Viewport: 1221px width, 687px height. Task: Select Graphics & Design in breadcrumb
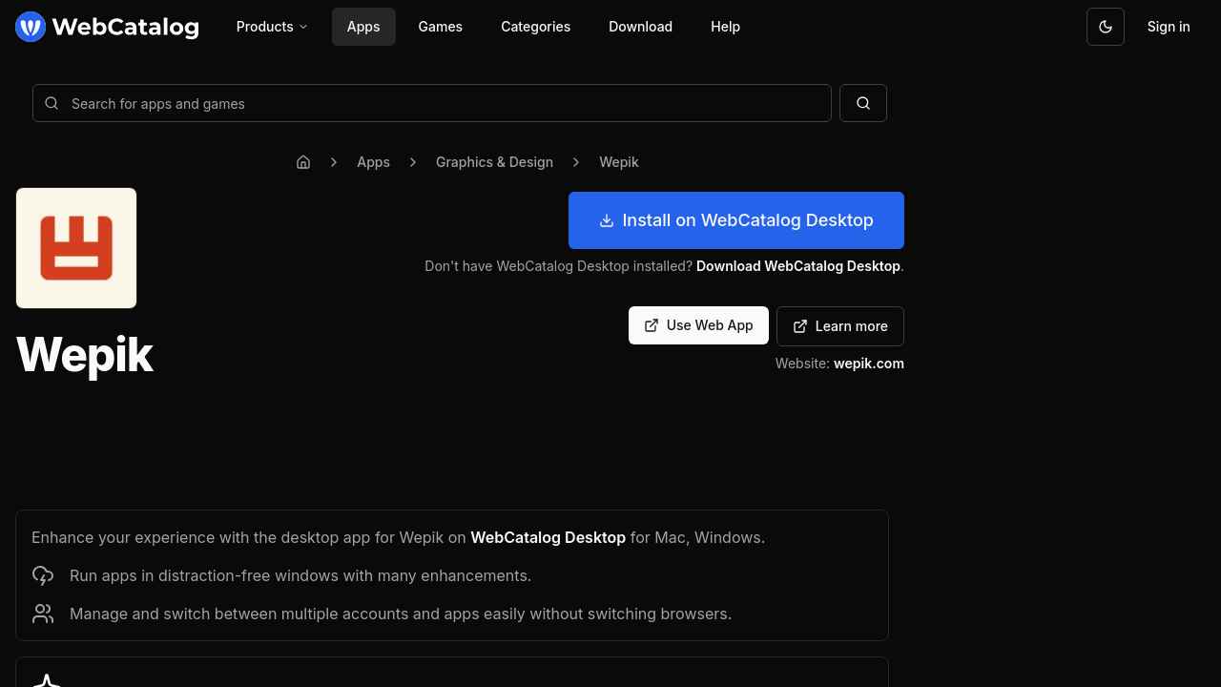(x=494, y=162)
